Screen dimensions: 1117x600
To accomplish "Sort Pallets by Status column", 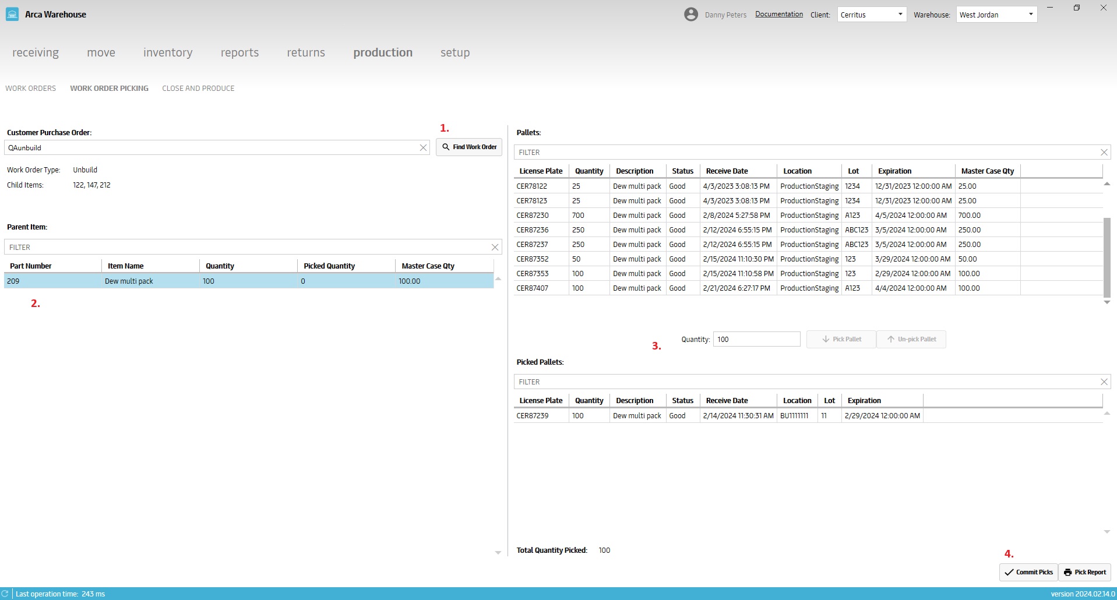I will coord(682,171).
